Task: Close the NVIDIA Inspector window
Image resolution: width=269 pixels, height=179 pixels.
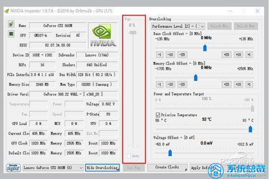Action: coord(257,11)
